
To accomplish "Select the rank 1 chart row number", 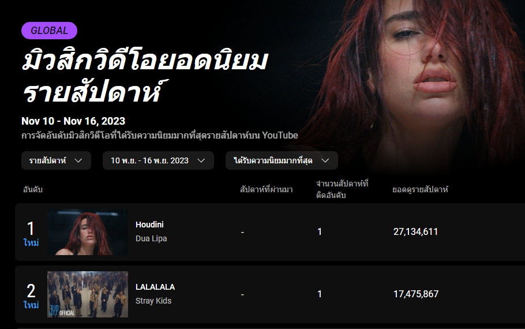I will tap(31, 229).
